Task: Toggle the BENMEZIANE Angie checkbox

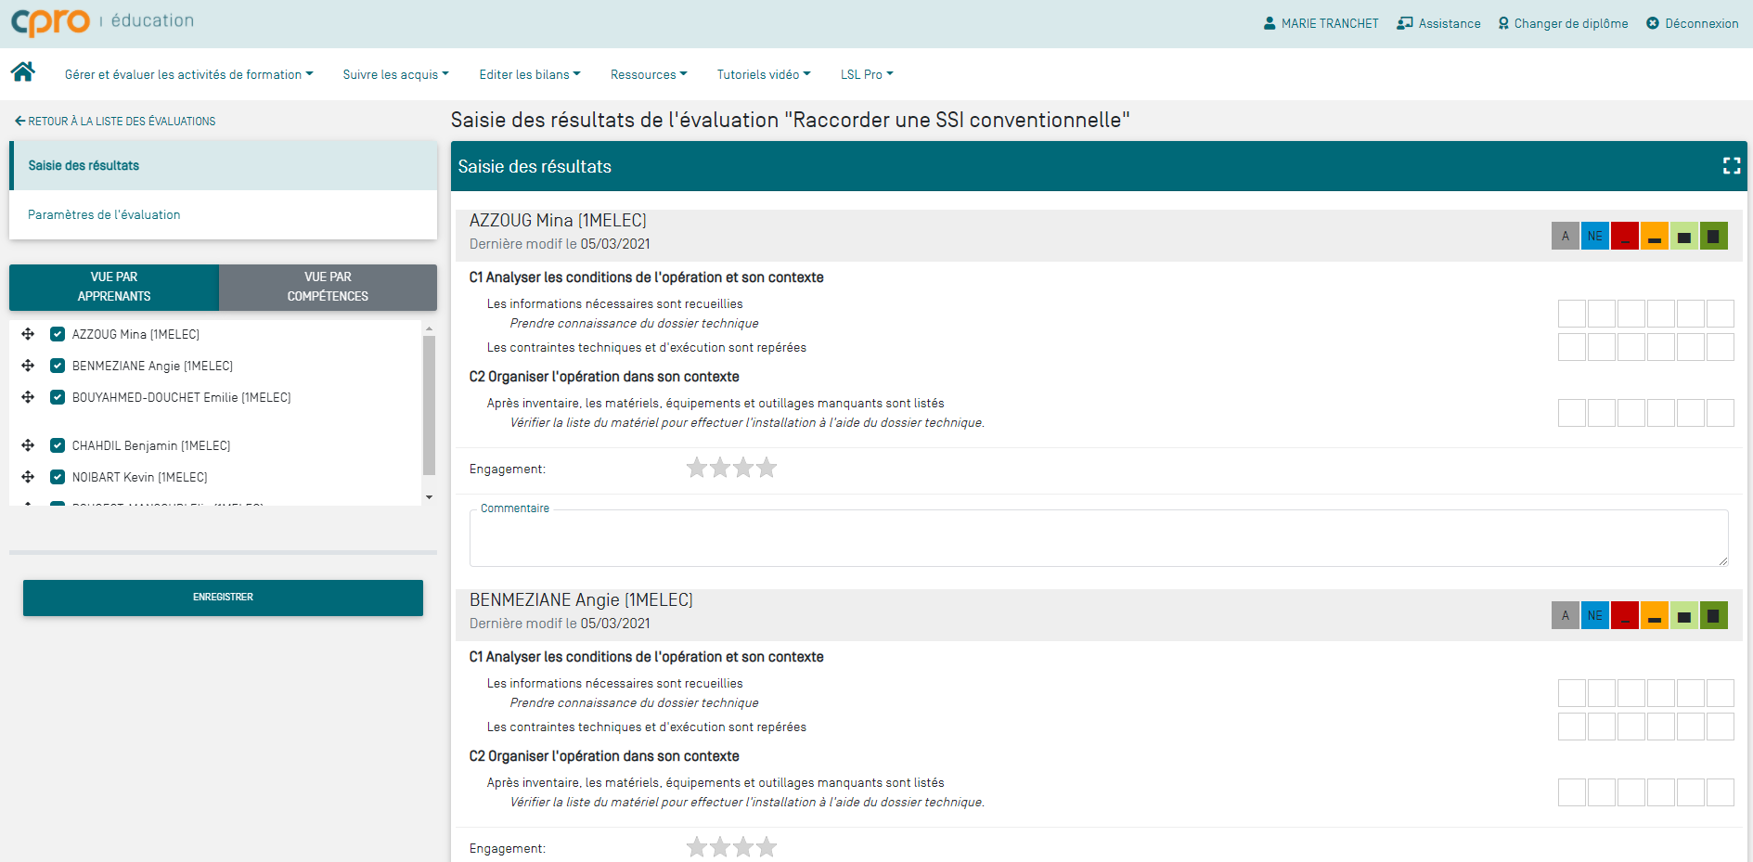Action: pyautogui.click(x=58, y=366)
